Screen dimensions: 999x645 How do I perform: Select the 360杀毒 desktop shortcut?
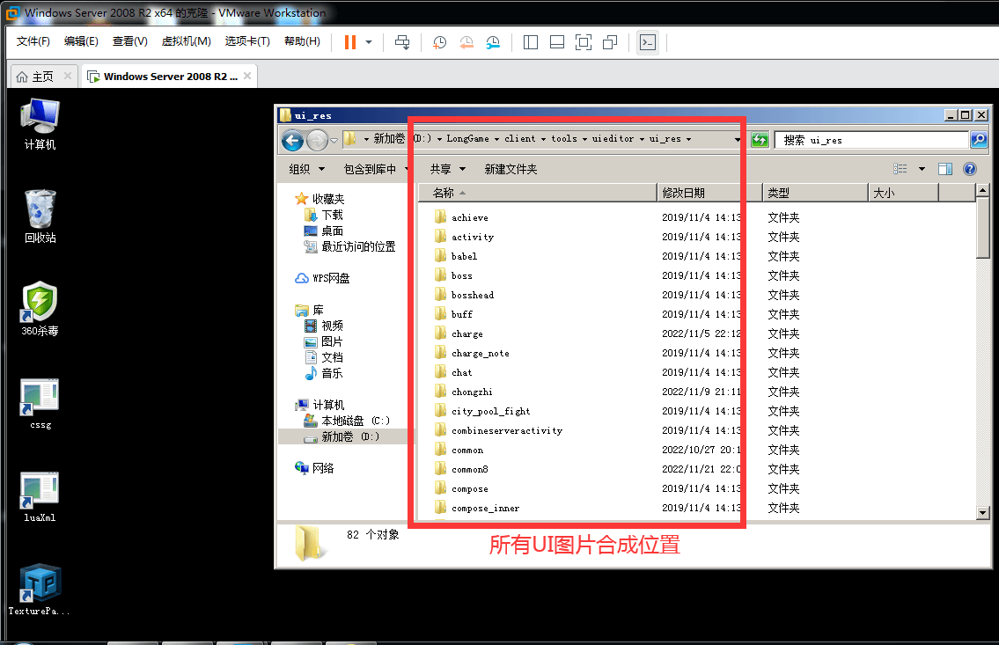point(40,309)
